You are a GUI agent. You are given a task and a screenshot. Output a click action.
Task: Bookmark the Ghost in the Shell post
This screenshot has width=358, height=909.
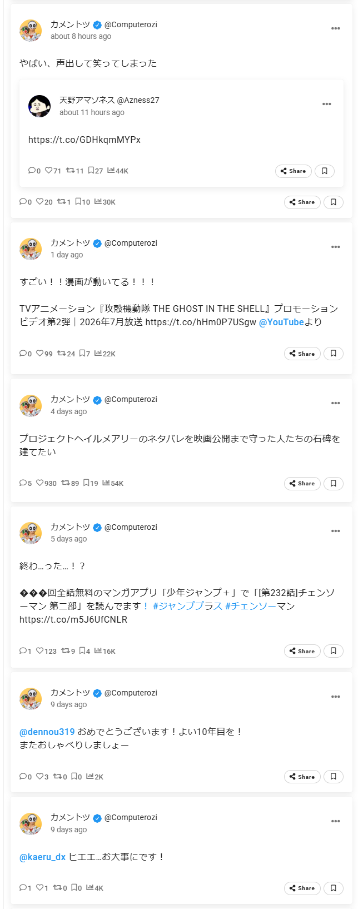pos(334,354)
